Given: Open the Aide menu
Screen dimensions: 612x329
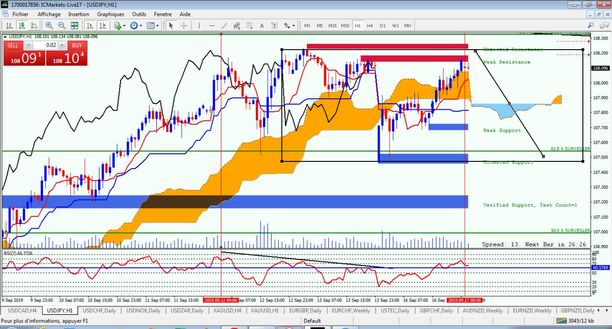Looking at the screenshot, I should pos(185,14).
